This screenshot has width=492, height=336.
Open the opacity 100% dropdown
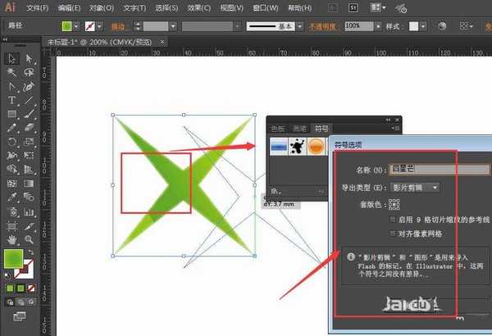[x=376, y=26]
